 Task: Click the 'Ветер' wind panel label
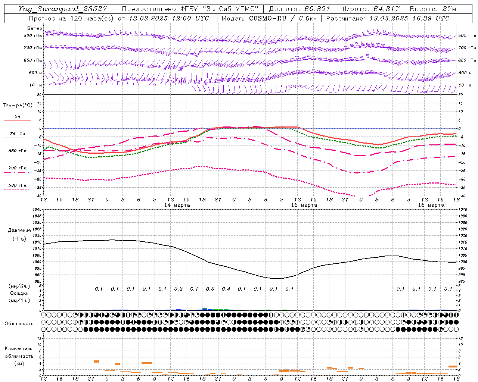click(x=34, y=28)
